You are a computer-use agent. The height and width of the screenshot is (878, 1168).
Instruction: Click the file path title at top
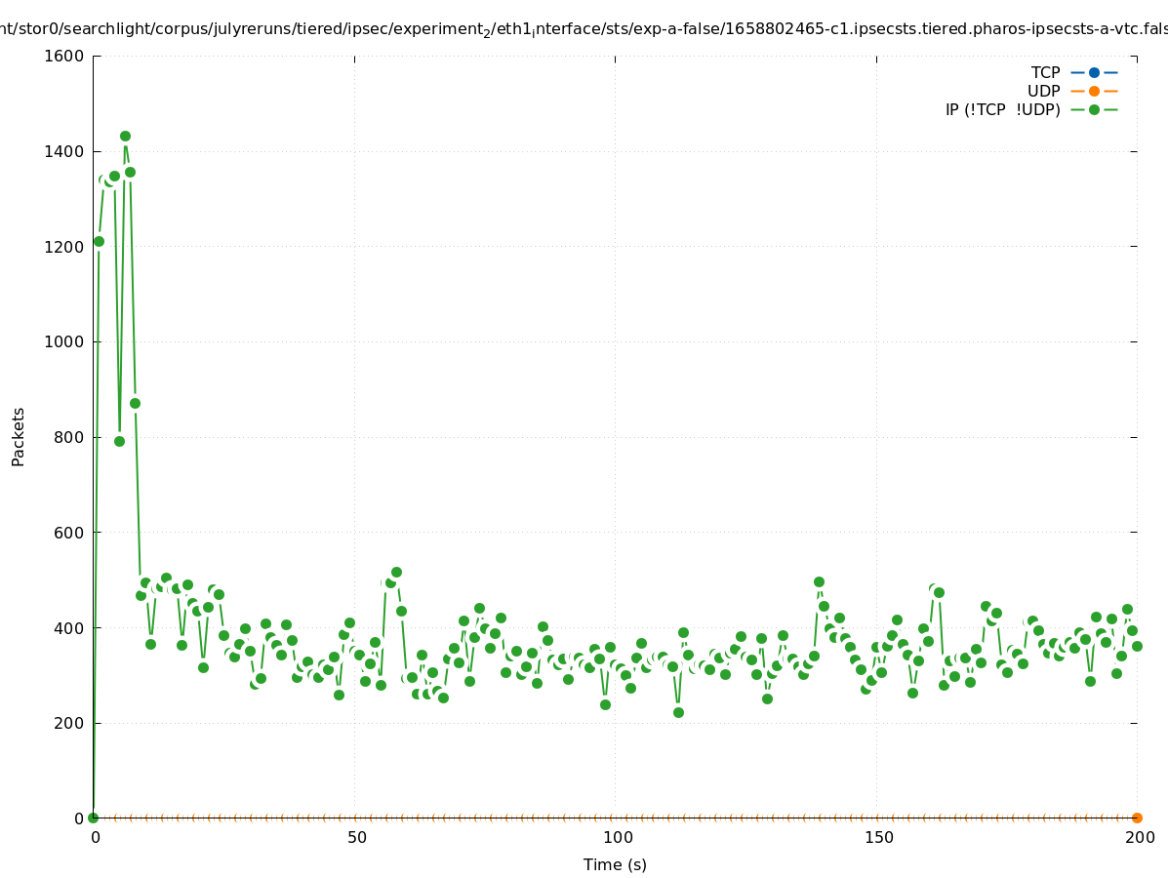tap(584, 29)
